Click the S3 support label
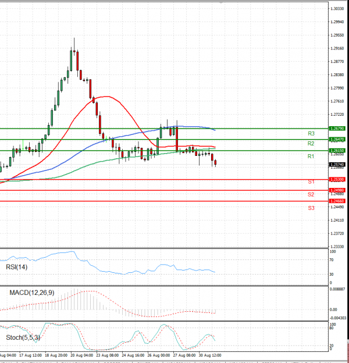 pos(311,208)
